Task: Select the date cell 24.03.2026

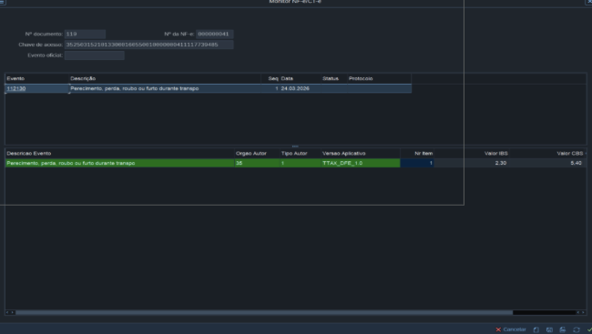Action: pos(301,88)
